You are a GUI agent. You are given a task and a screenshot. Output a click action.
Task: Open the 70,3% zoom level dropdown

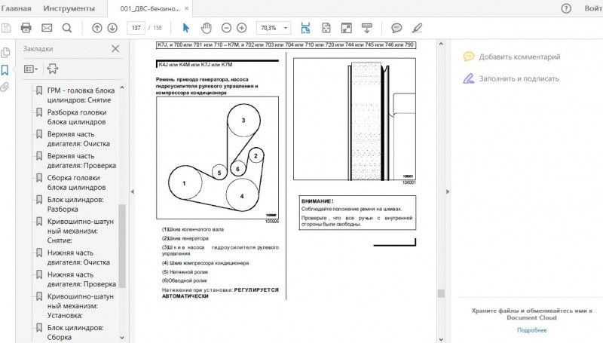click(x=286, y=28)
